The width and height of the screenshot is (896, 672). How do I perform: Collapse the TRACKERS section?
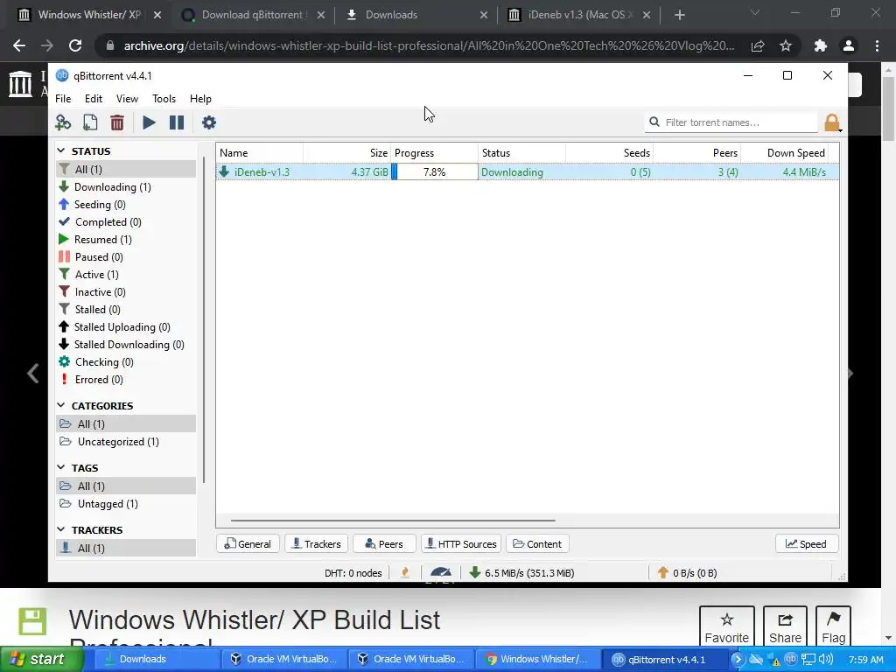click(x=61, y=529)
